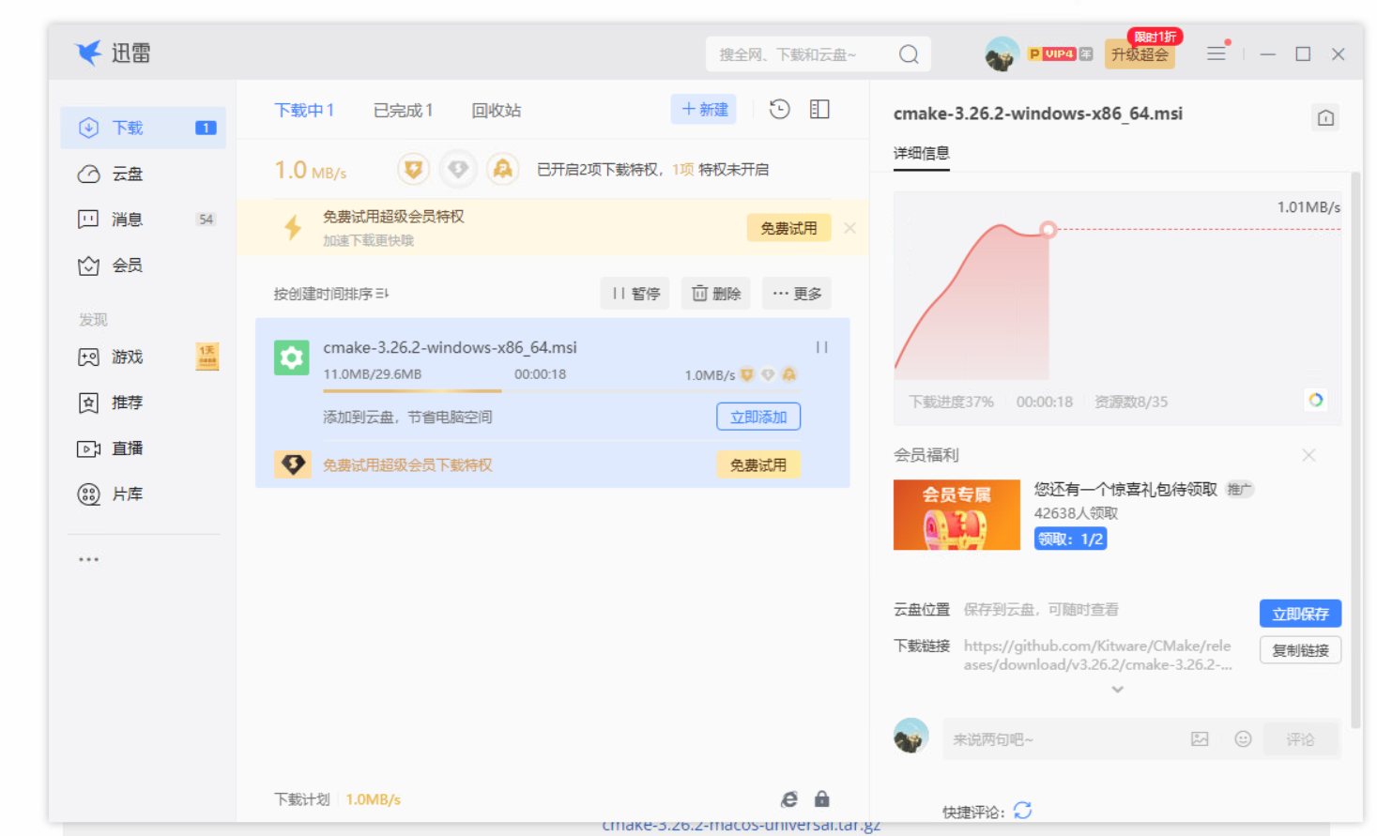Click the Xunlei bird logo
Screen dimensions: 1377x836
click(89, 53)
